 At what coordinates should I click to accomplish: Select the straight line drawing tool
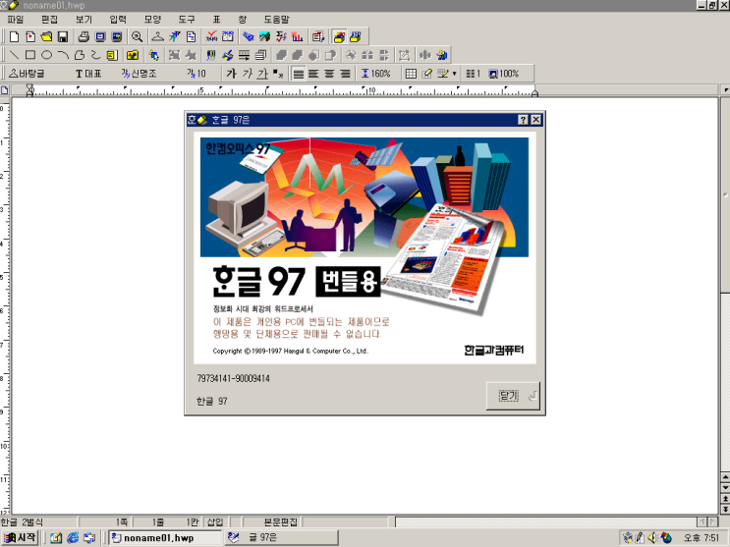pyautogui.click(x=15, y=55)
